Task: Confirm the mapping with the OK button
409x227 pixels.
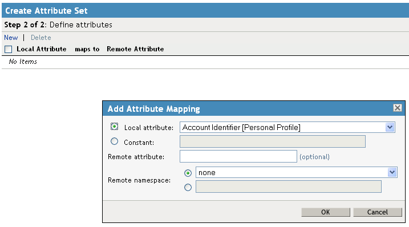Action: pos(326,212)
